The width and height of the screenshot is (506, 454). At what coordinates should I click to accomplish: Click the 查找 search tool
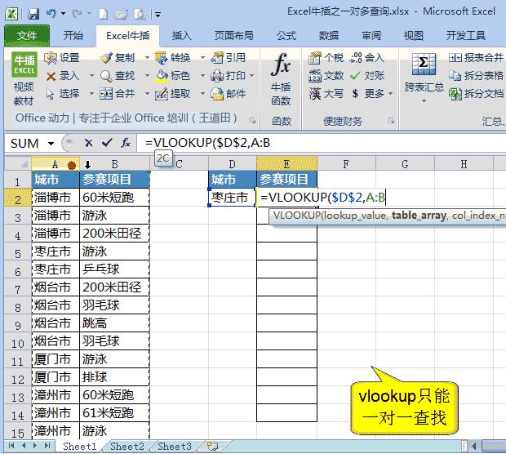117,76
